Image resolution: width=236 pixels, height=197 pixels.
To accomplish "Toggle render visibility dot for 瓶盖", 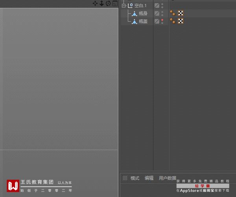I will [x=162, y=23].
